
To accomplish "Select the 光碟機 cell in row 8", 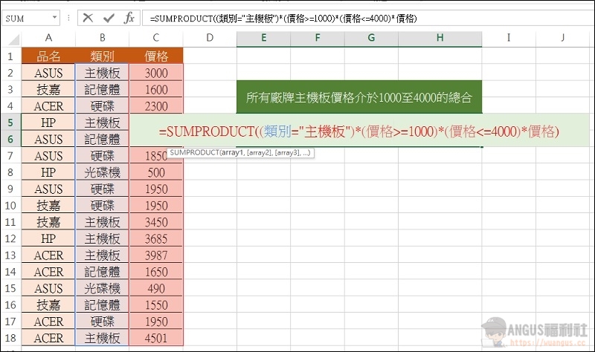I will click(x=102, y=172).
